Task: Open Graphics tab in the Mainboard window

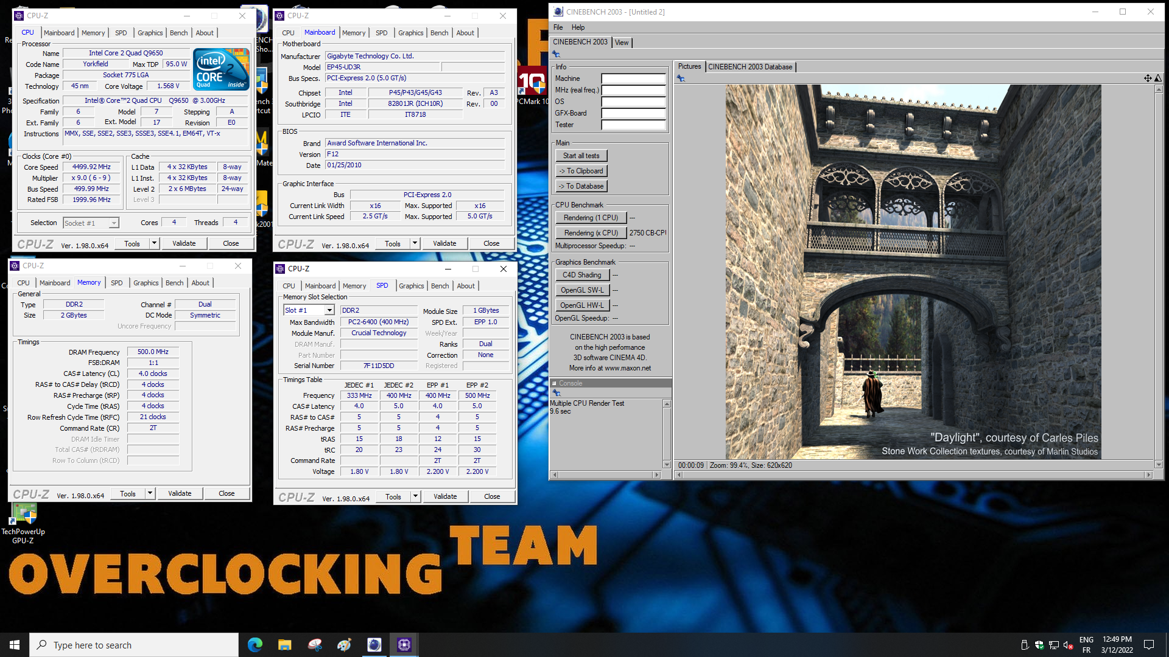Action: click(x=410, y=33)
